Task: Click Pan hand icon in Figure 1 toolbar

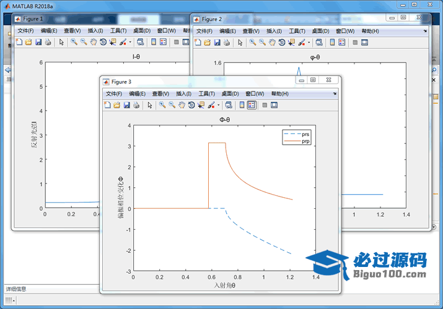Action: point(94,42)
